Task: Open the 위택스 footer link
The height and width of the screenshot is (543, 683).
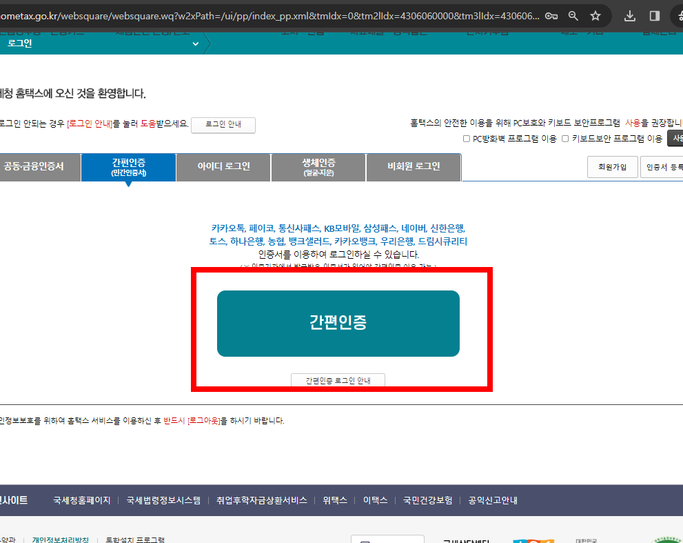Action: 334,500
